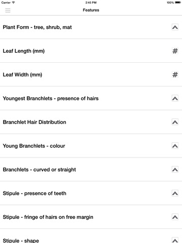Select the Plant Form - tree, shrub, mat row
This screenshot has width=182, height=243.
(91, 27)
